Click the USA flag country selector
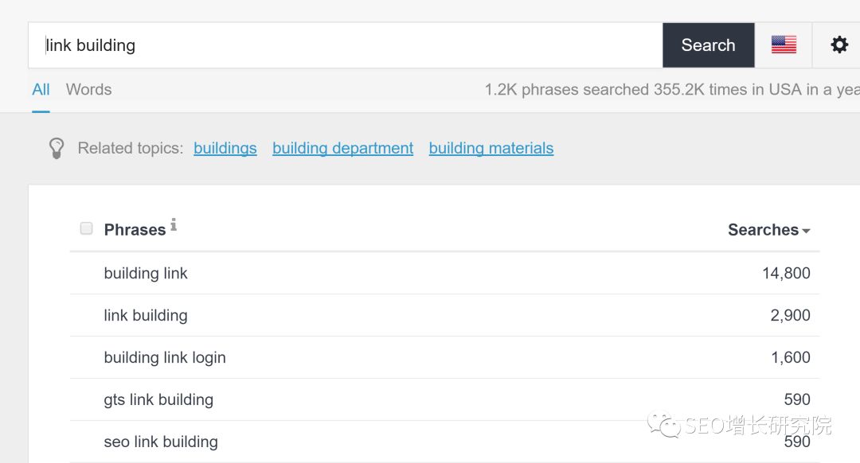This screenshot has height=463, width=860. [784, 45]
